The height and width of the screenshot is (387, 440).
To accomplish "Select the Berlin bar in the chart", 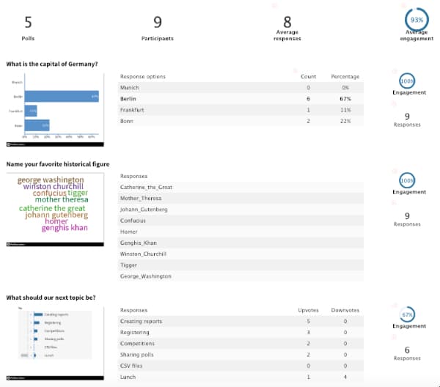I will click(62, 96).
